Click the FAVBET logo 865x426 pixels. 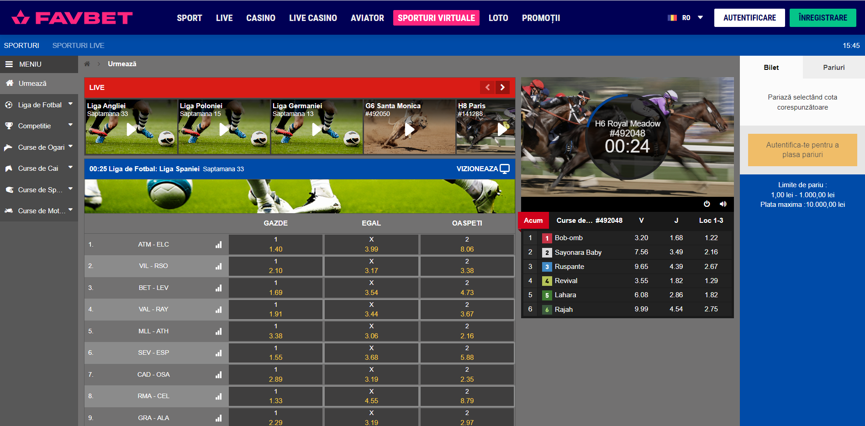pos(72,18)
